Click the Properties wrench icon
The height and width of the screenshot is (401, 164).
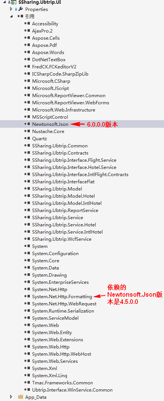(x=21, y=9)
